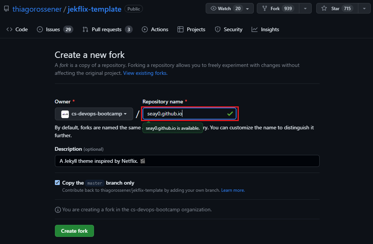This screenshot has width=373, height=244.
Task: Click the Star count 715 badge
Action: pos(347,9)
